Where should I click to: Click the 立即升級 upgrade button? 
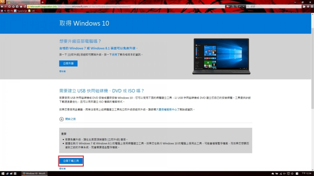click(68, 63)
